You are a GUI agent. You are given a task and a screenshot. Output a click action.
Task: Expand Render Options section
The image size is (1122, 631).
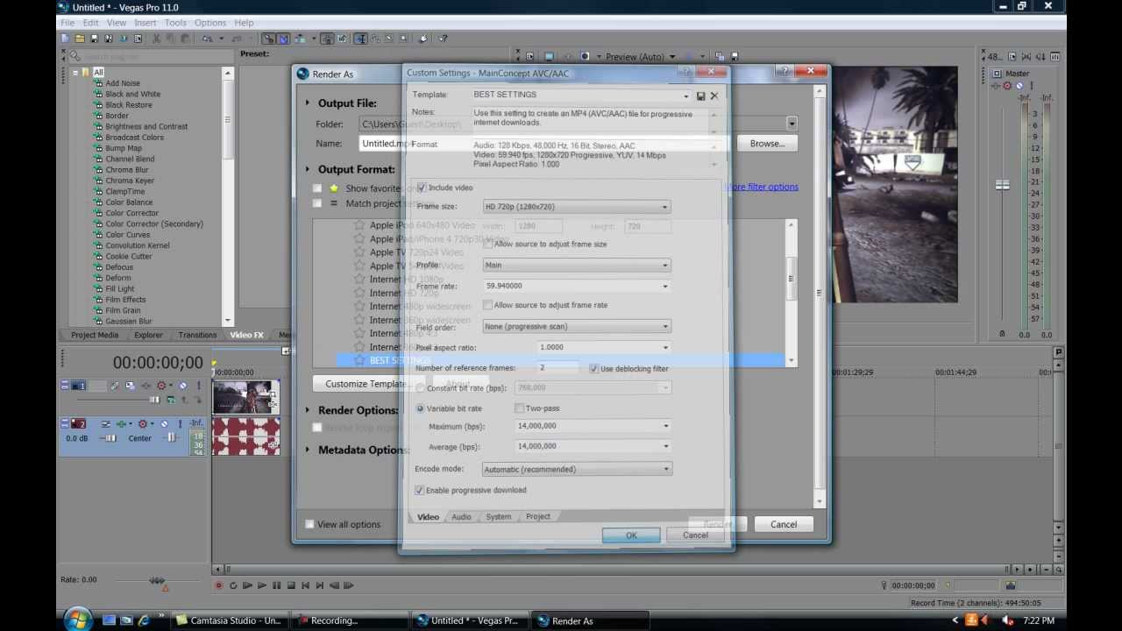pyautogui.click(x=308, y=410)
